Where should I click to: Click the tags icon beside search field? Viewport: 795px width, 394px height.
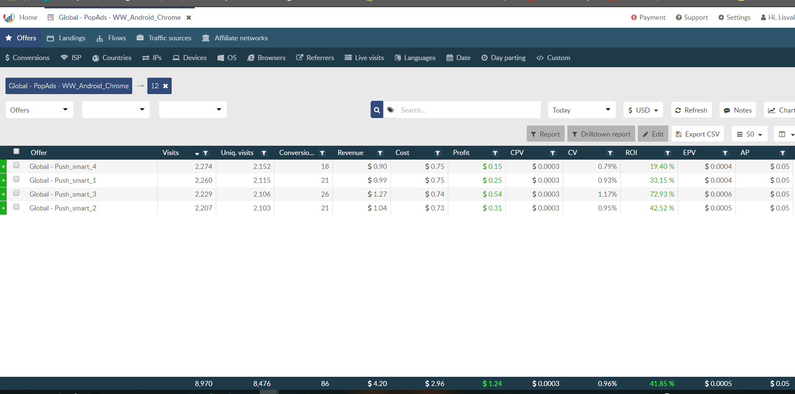click(x=390, y=110)
